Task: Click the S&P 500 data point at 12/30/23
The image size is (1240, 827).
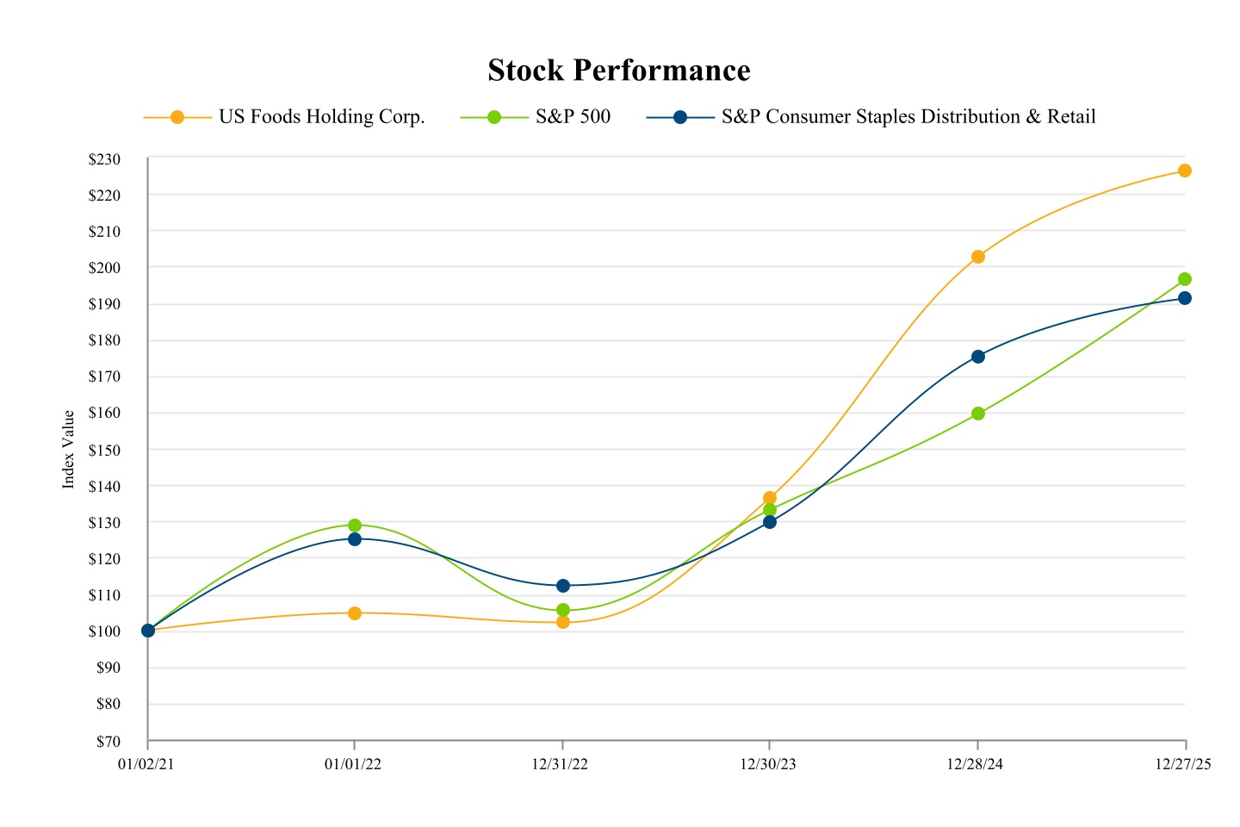Action: [x=770, y=510]
